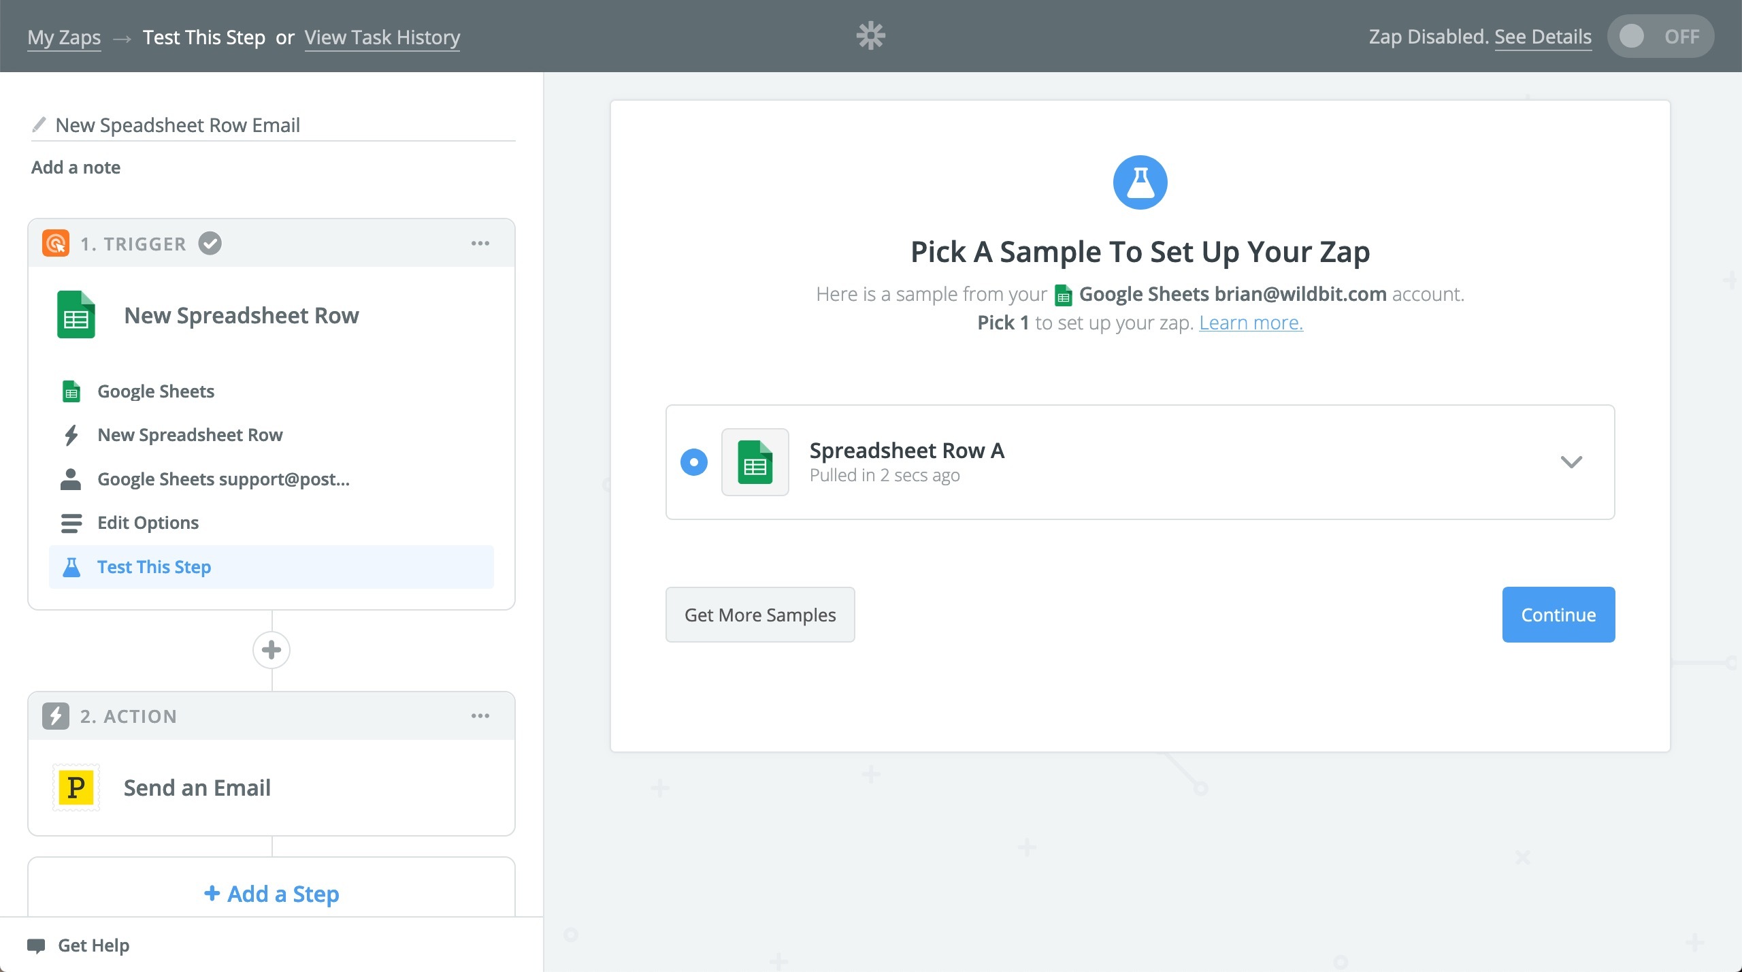1742x972 pixels.
Task: Open the Send an Email action step
Action: click(272, 788)
